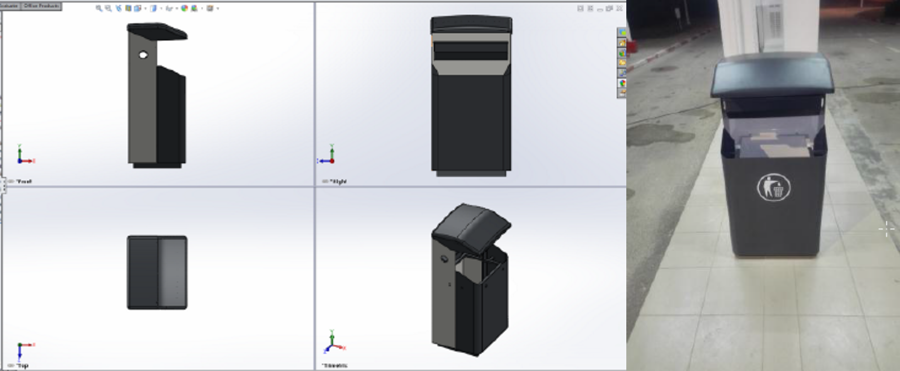The width and height of the screenshot is (900, 371).
Task: Select the Zoom to Area tool
Action: click(108, 8)
